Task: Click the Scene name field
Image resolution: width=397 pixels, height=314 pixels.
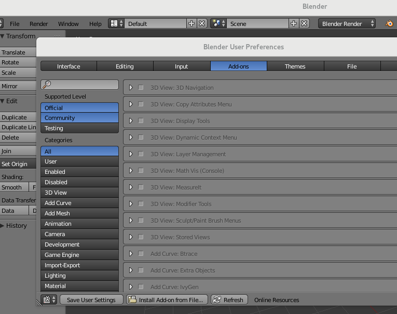Action: 257,23
